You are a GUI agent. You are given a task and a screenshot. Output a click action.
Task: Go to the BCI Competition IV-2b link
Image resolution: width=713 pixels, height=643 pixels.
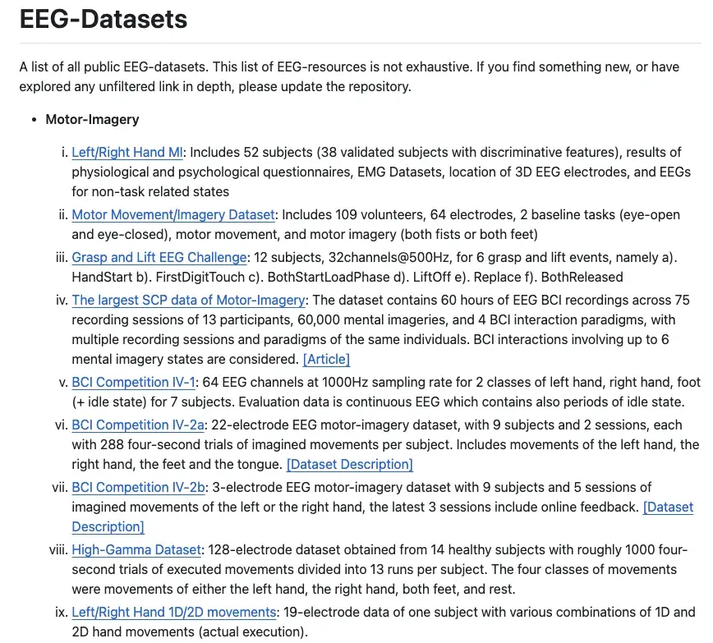point(138,487)
